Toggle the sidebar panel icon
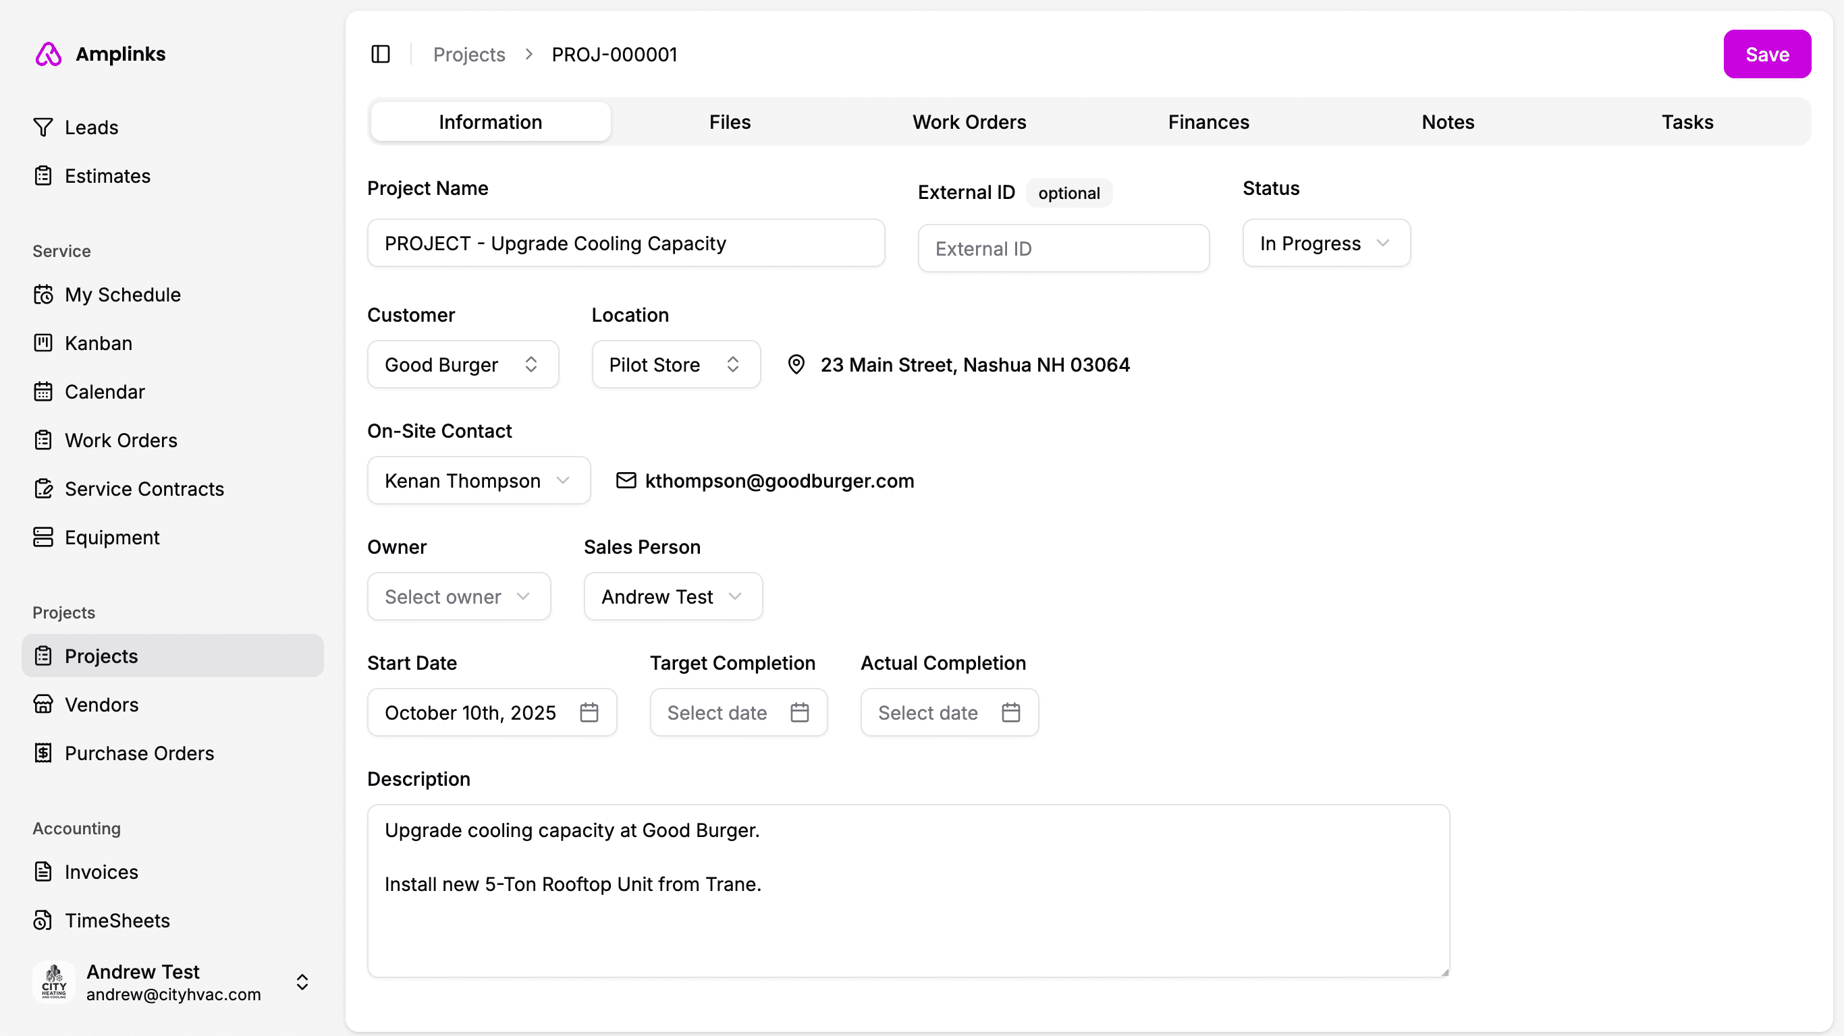This screenshot has height=1036, width=1844. tap(380, 55)
